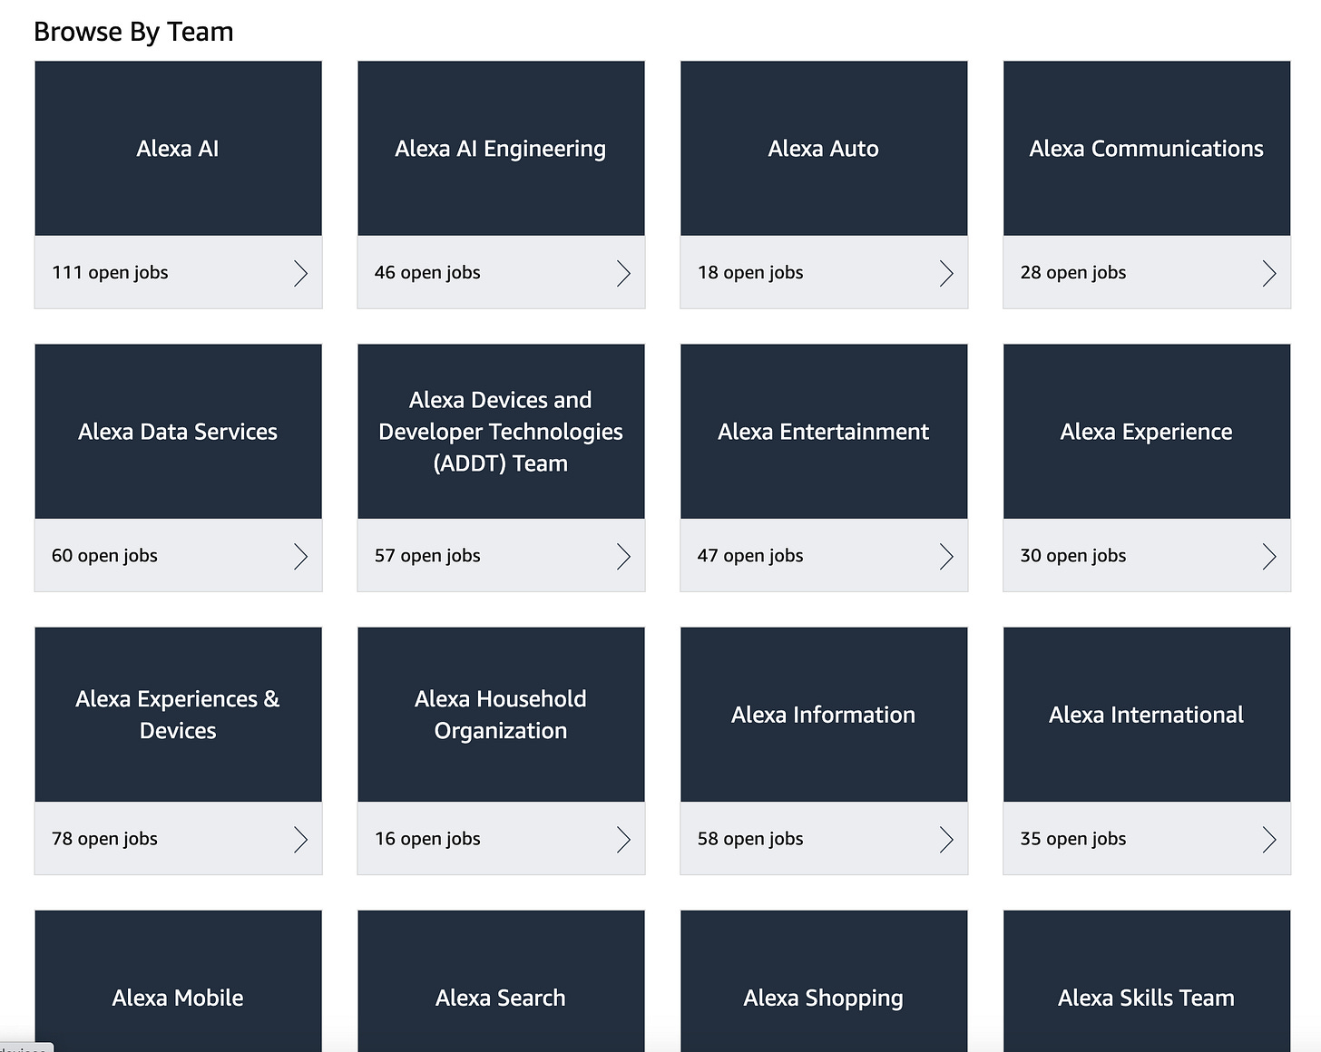The image size is (1321, 1052).
Task: Click the chevron next to 28 open jobs
Action: tap(1270, 273)
